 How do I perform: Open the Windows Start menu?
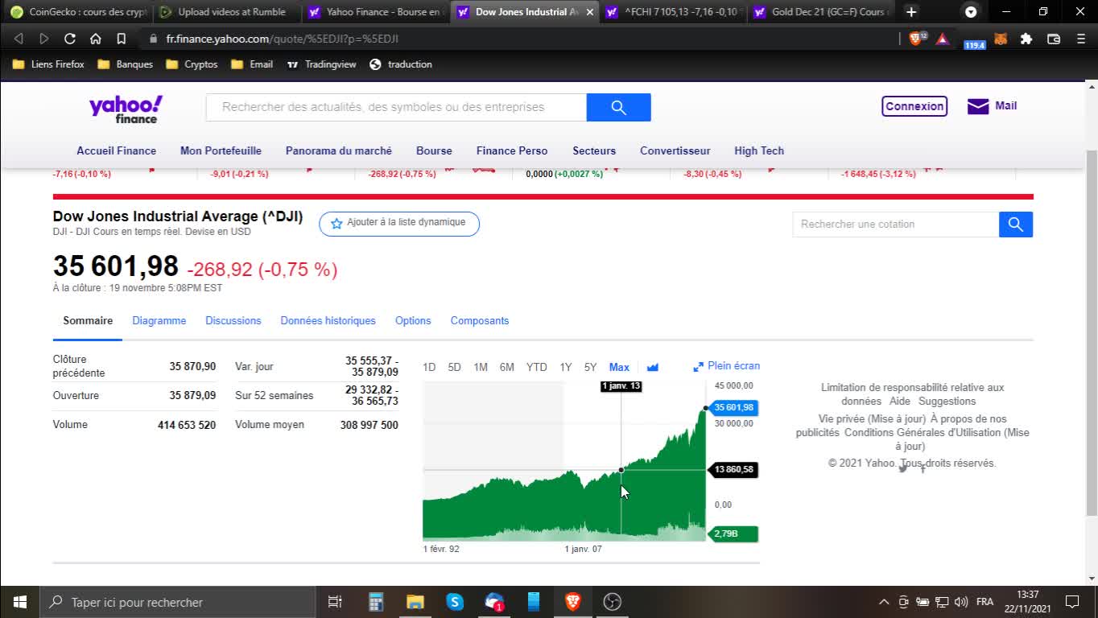19,602
